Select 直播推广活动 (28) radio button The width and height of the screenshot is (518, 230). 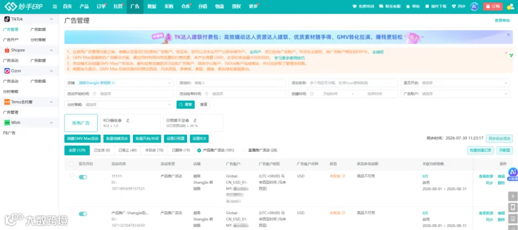244,150
